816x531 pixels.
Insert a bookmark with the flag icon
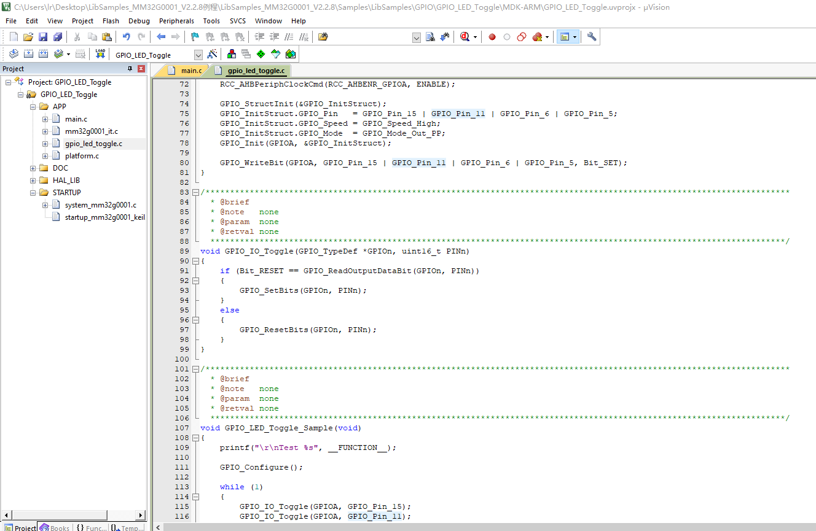(x=195, y=37)
